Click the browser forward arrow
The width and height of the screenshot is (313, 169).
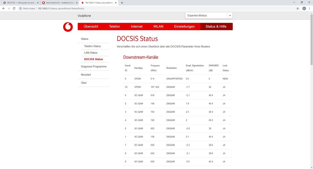9,8
